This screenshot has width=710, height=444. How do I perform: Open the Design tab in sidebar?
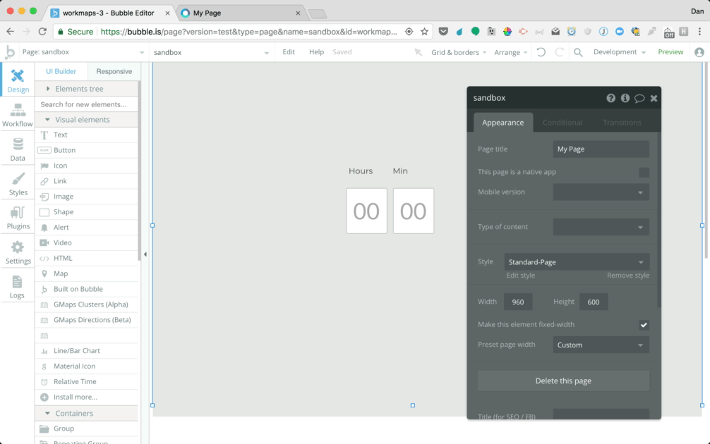(x=18, y=81)
